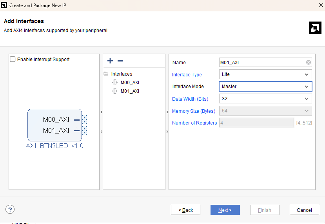Select M01_AXI in the interfaces tree
The width and height of the screenshot is (325, 224).
(130, 91)
